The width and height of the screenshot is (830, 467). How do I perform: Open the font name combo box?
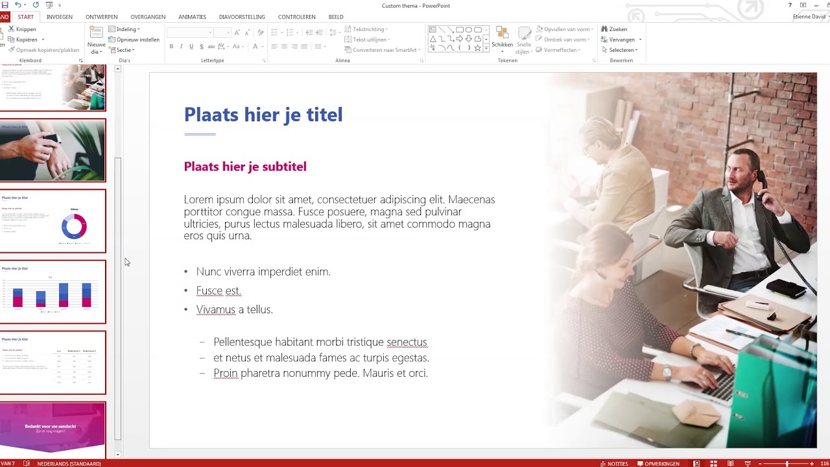[190, 32]
